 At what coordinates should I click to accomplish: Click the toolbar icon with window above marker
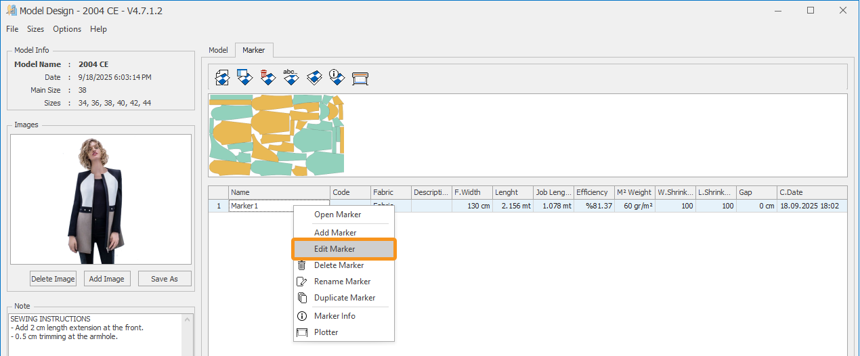(245, 77)
